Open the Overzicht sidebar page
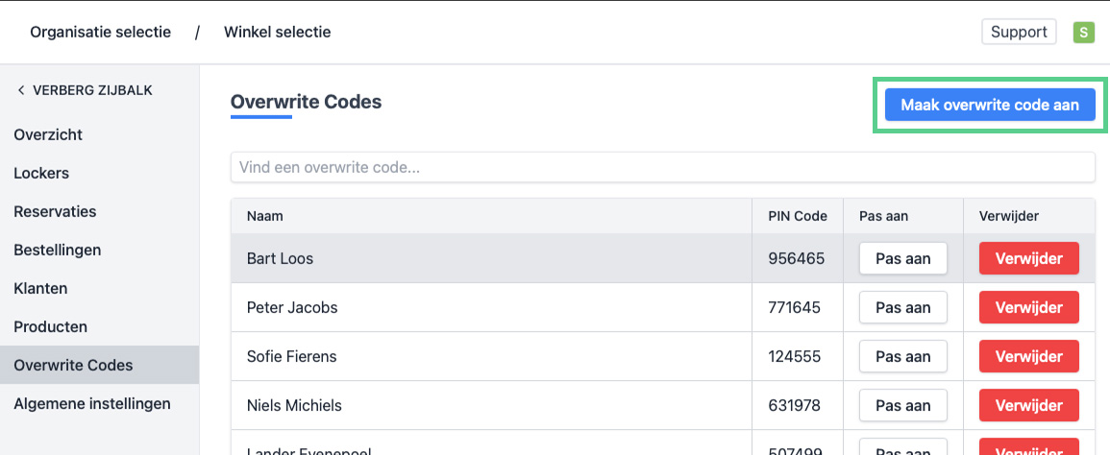The image size is (1110, 455). click(x=48, y=134)
